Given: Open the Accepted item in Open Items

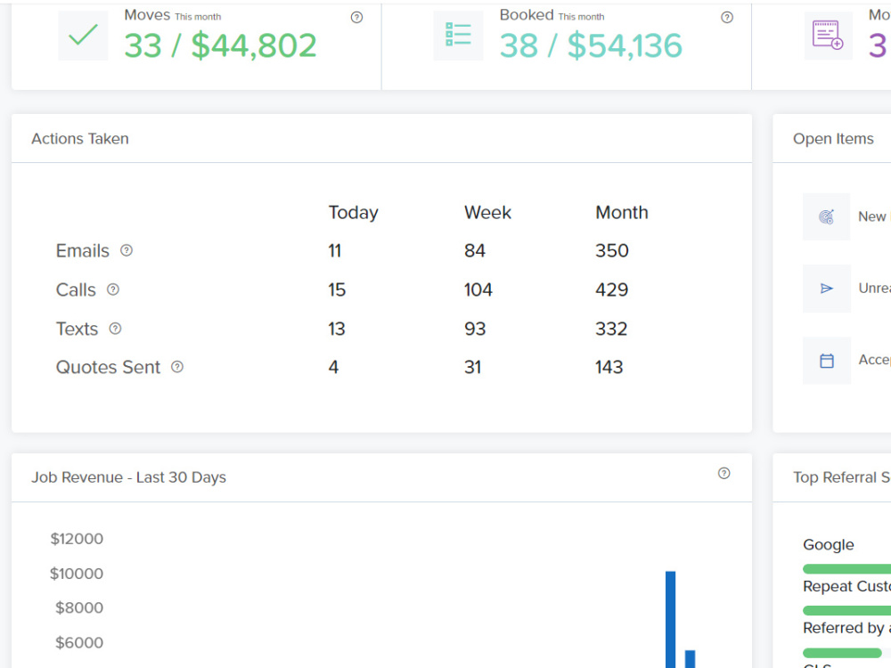Looking at the screenshot, I should tap(875, 360).
